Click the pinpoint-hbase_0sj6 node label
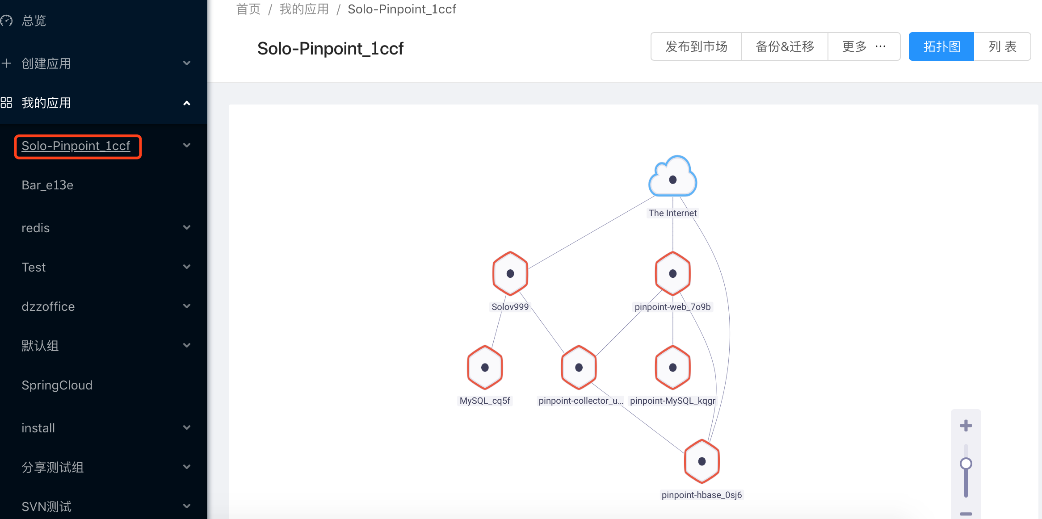 point(702,495)
